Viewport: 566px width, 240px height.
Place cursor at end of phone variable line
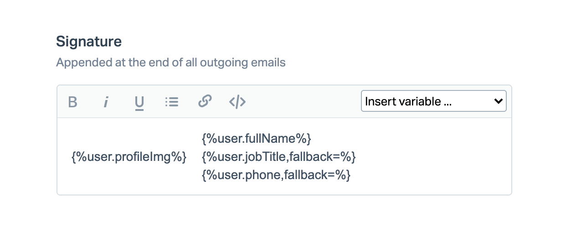click(352, 175)
